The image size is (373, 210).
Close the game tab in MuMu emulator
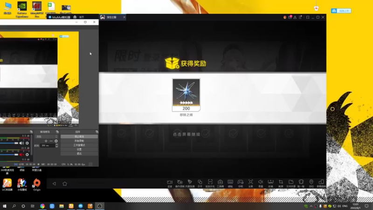(124, 17)
